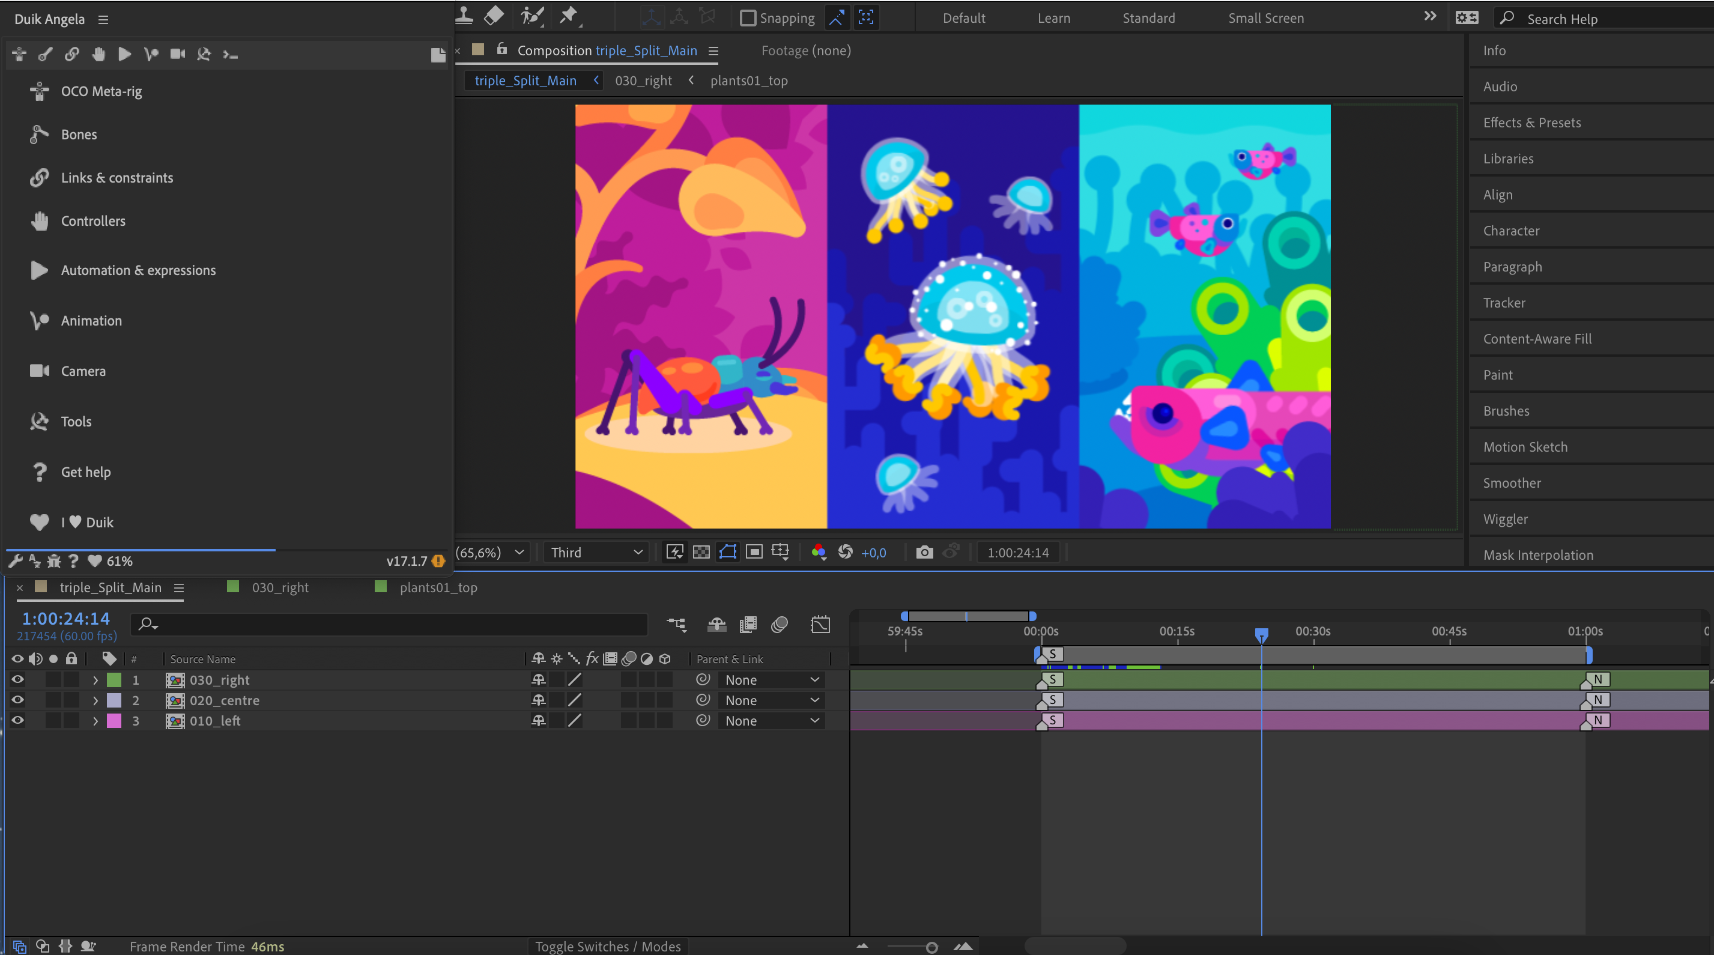1714x955 pixels.
Task: Open Search Help magnifier icon
Action: pos(1507,18)
